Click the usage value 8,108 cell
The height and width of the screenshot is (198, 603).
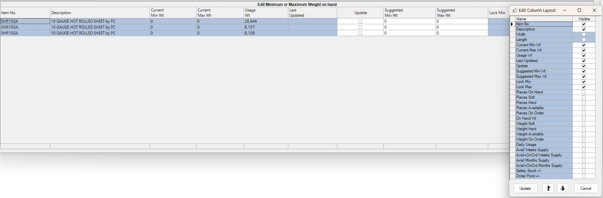tap(266, 33)
